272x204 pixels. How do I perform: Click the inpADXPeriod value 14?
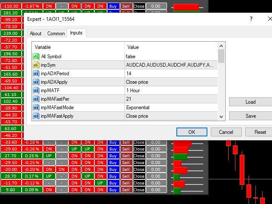click(129, 74)
